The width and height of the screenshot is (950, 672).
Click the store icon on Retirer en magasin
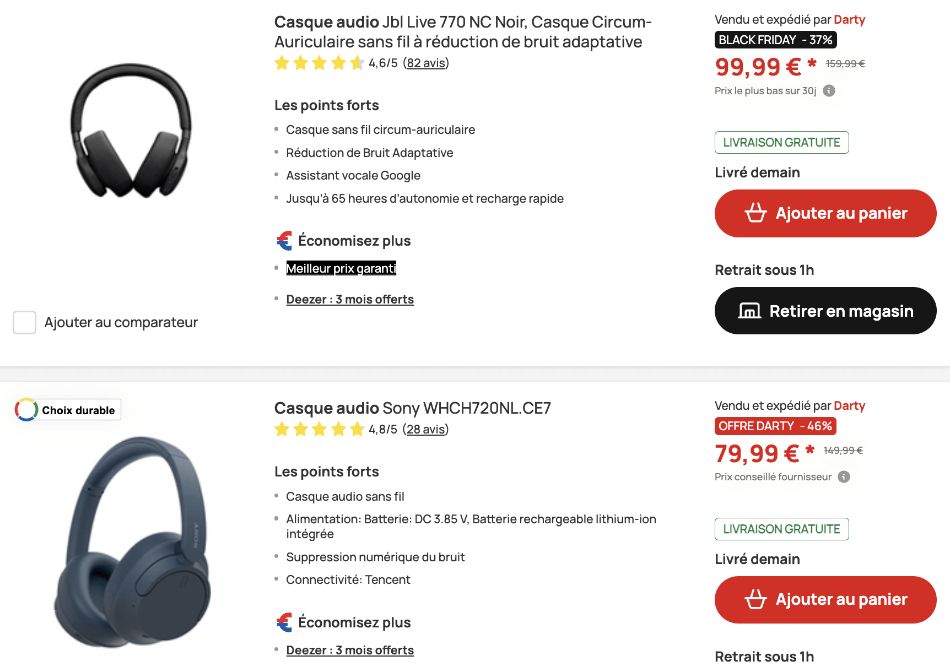(x=748, y=311)
